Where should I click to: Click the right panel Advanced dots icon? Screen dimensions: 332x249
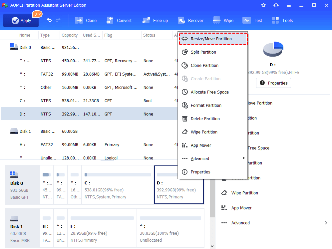coord(224,223)
